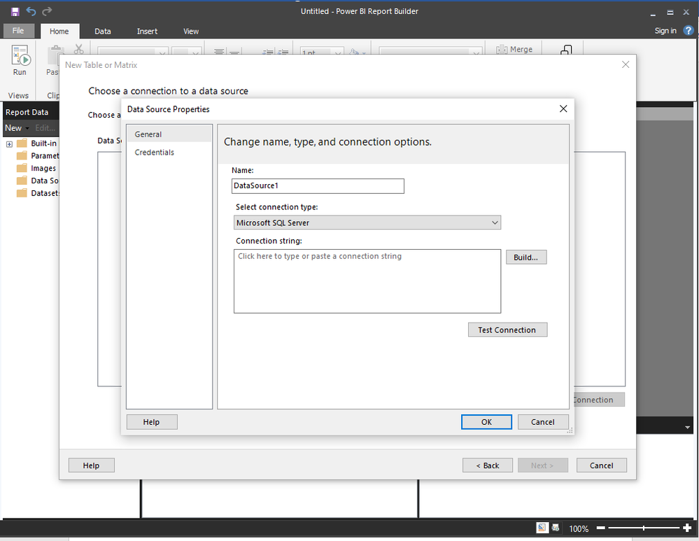The height and width of the screenshot is (541, 699).
Task: Select the Datasets folder in Report Data
Action: coord(38,193)
